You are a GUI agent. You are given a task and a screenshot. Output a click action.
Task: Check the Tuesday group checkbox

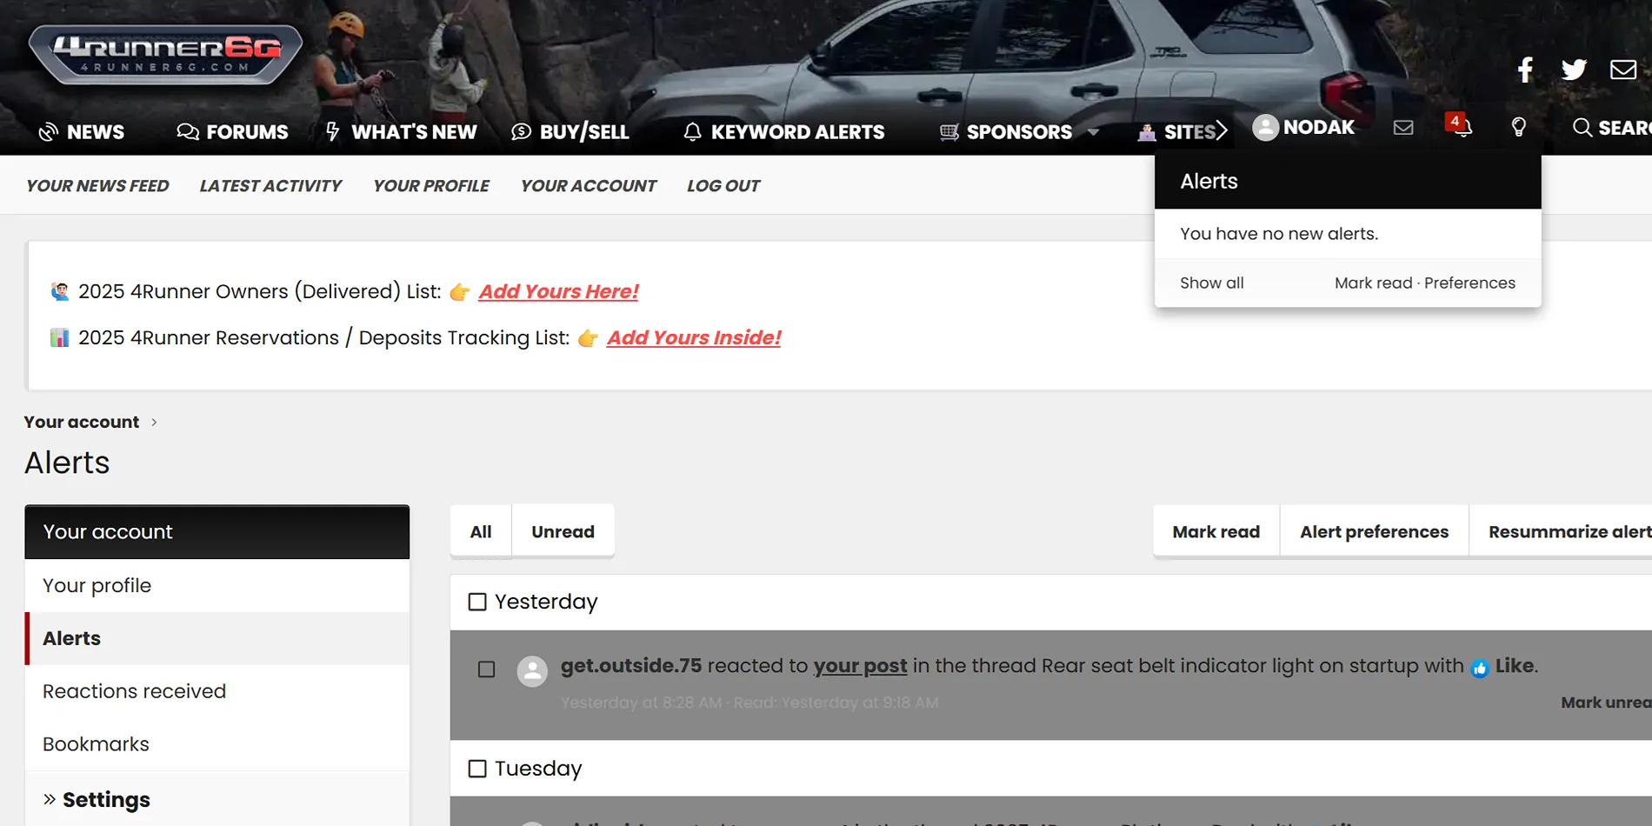(477, 769)
